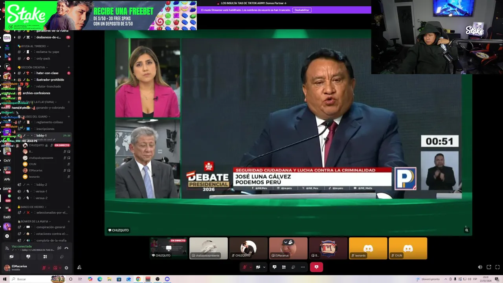Viewport: 503px width, 283px height.
Task: Open camera options dropdown arrow
Action: tap(264, 267)
